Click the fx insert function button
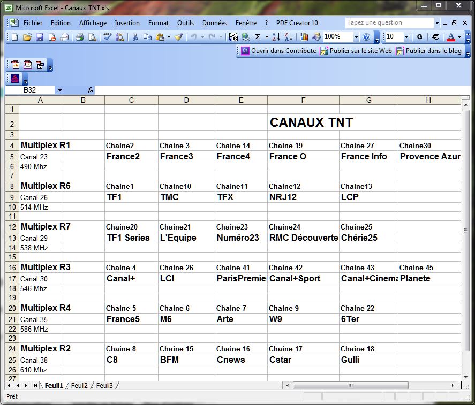Image resolution: width=475 pixels, height=405 pixels. point(91,90)
